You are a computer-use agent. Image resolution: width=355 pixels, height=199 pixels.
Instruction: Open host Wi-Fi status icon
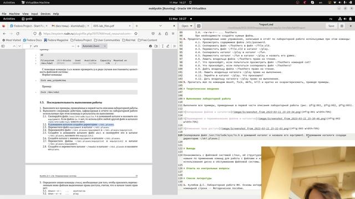pos(335,2)
